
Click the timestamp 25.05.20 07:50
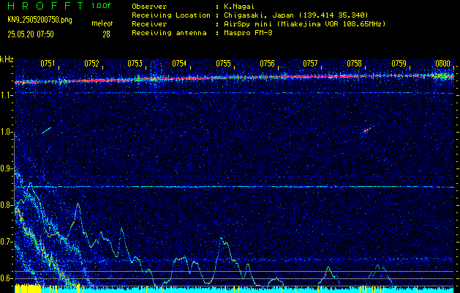pyautogui.click(x=31, y=34)
